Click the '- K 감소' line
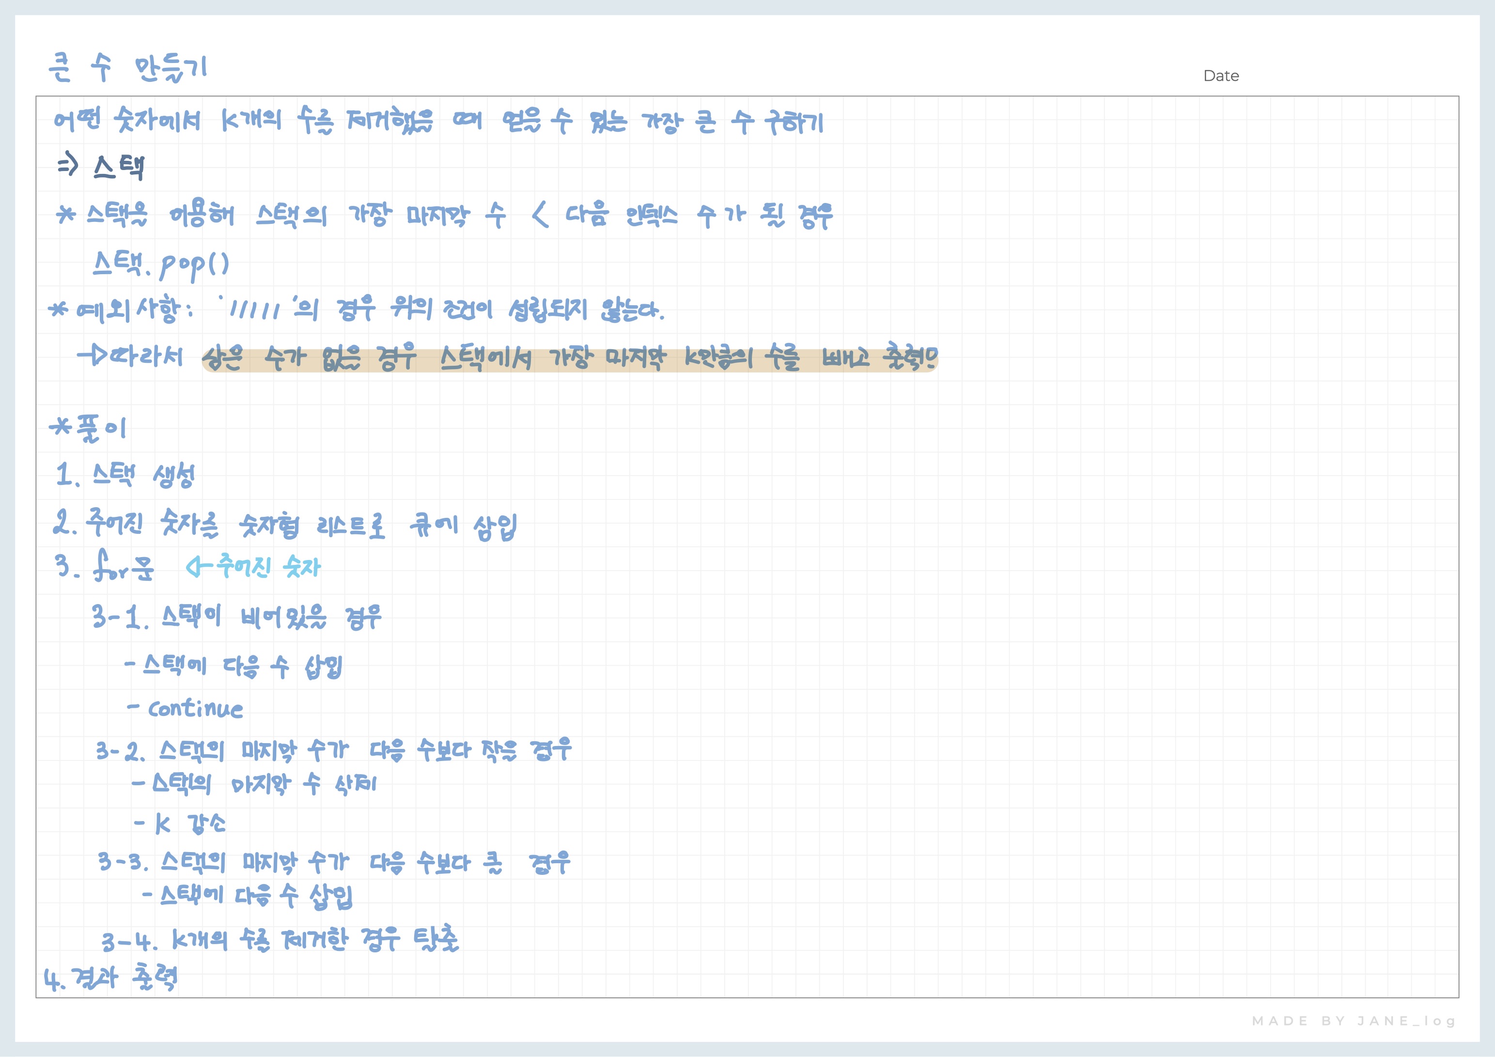Image resolution: width=1495 pixels, height=1057 pixels. 180,824
